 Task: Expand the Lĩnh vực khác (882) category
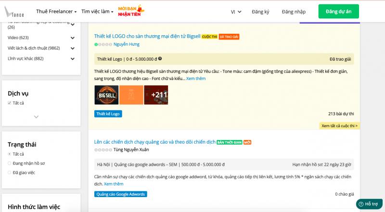coord(73,59)
